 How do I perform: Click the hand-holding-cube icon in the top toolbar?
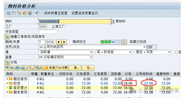(37, 13)
